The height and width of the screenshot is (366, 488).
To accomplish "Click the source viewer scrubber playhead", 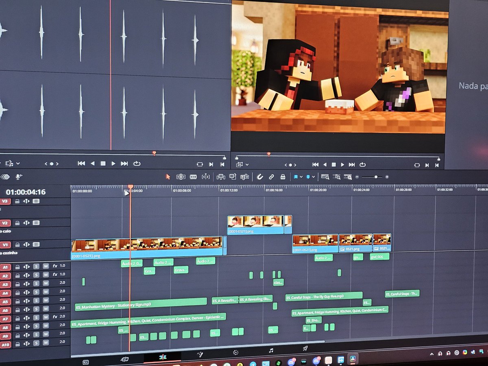I will (154, 153).
